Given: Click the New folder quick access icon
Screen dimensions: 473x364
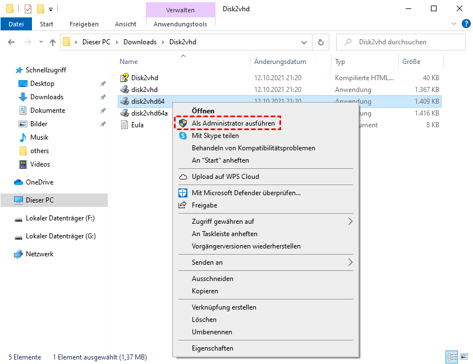Looking at the screenshot, I should click(x=41, y=9).
